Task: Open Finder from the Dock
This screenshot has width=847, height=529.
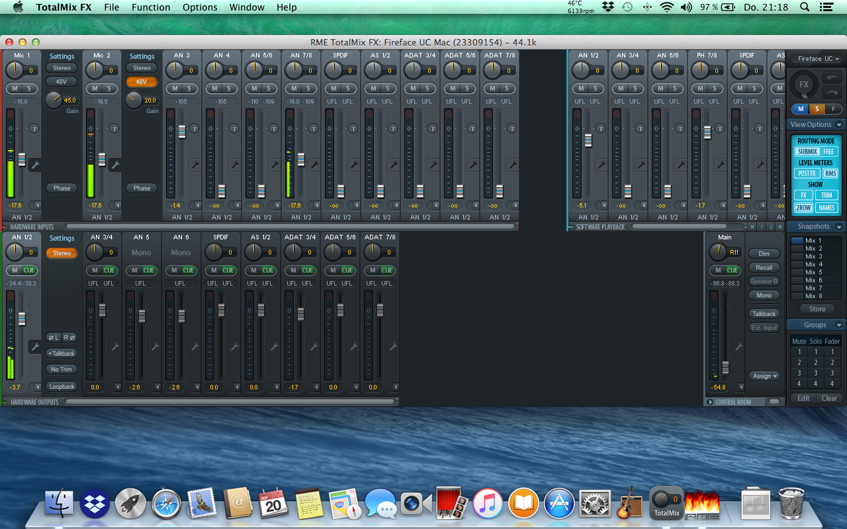Action: coord(59,504)
